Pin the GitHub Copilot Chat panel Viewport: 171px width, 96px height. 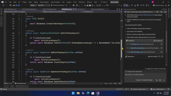(x=164, y=9)
